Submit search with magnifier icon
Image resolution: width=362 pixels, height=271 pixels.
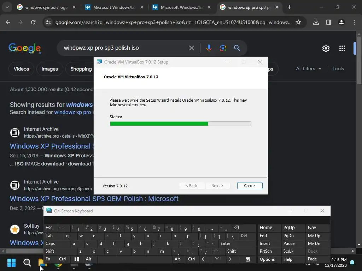tap(237, 48)
